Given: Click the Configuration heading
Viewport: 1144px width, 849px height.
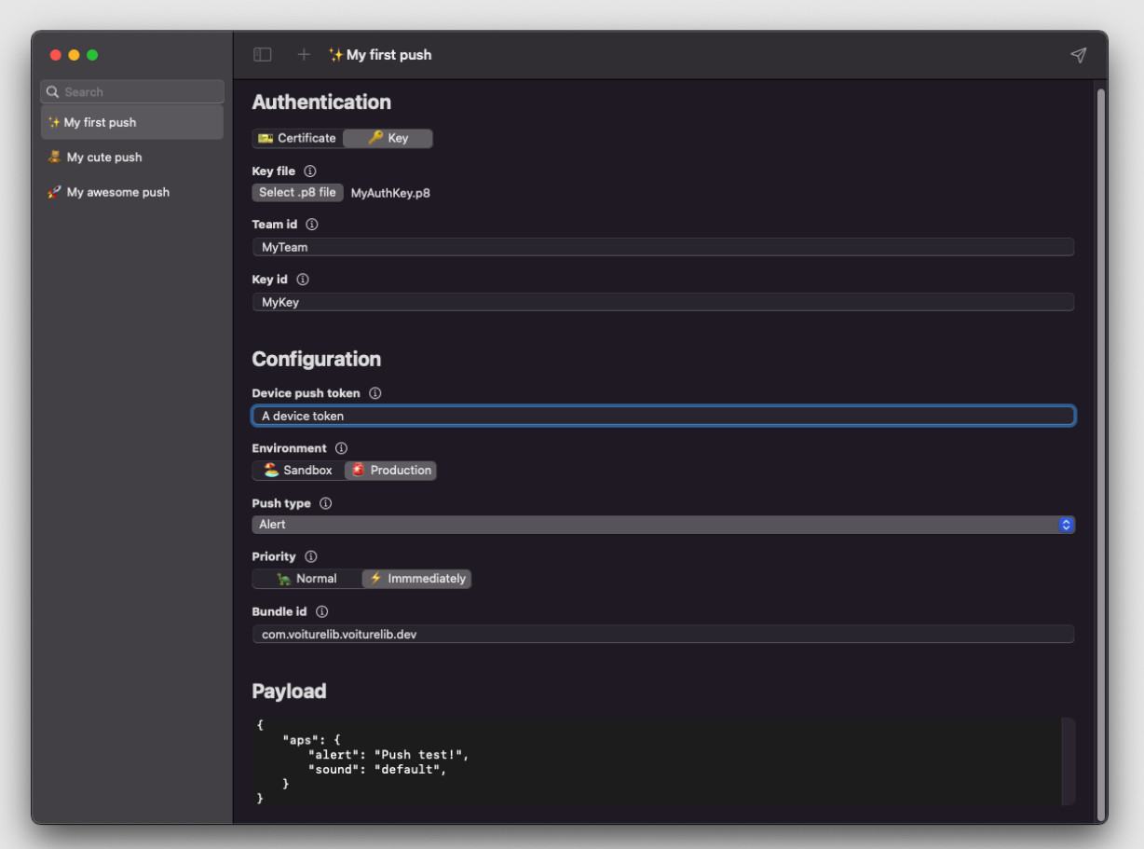Looking at the screenshot, I should (317, 360).
